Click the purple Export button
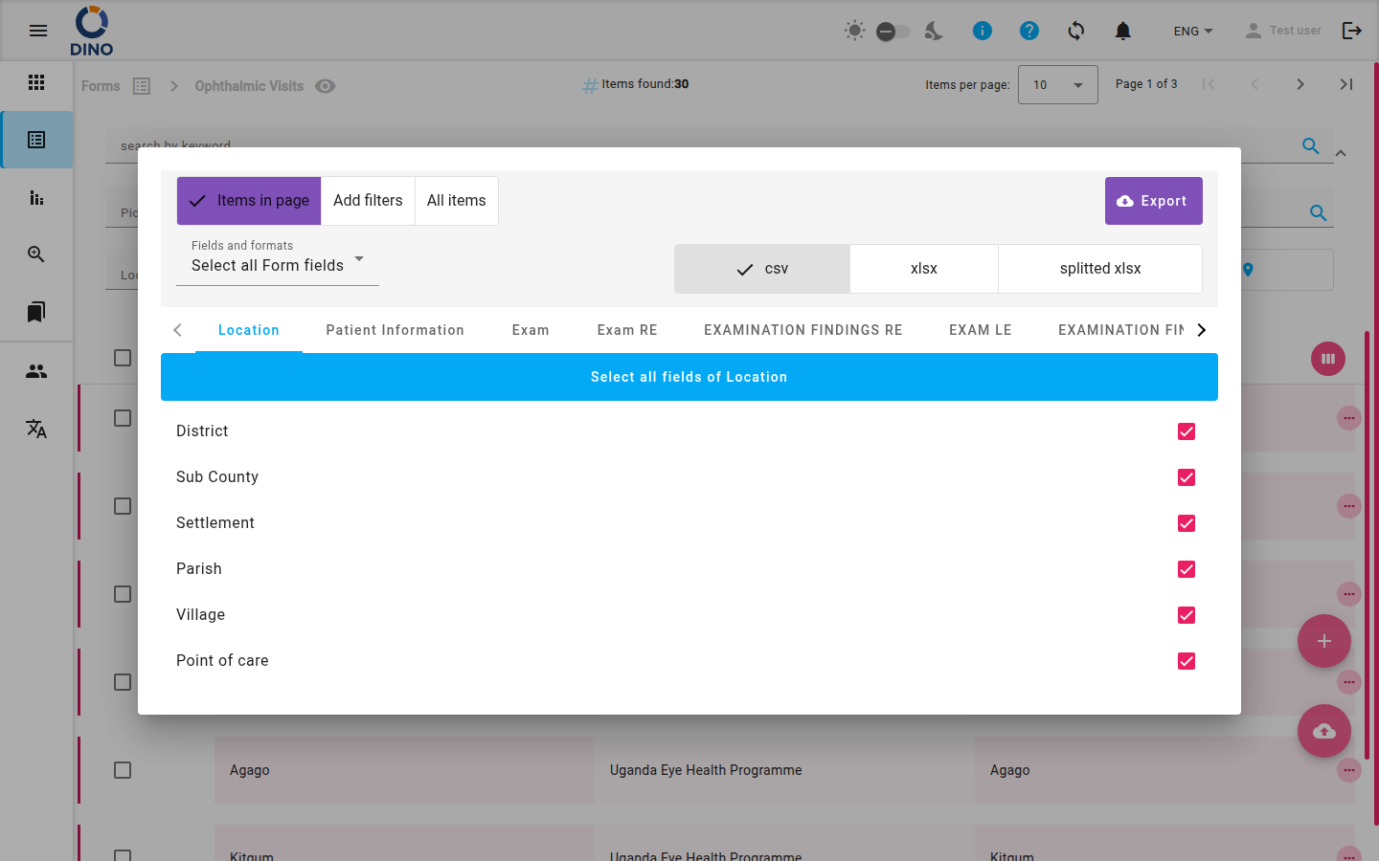 [1153, 201]
